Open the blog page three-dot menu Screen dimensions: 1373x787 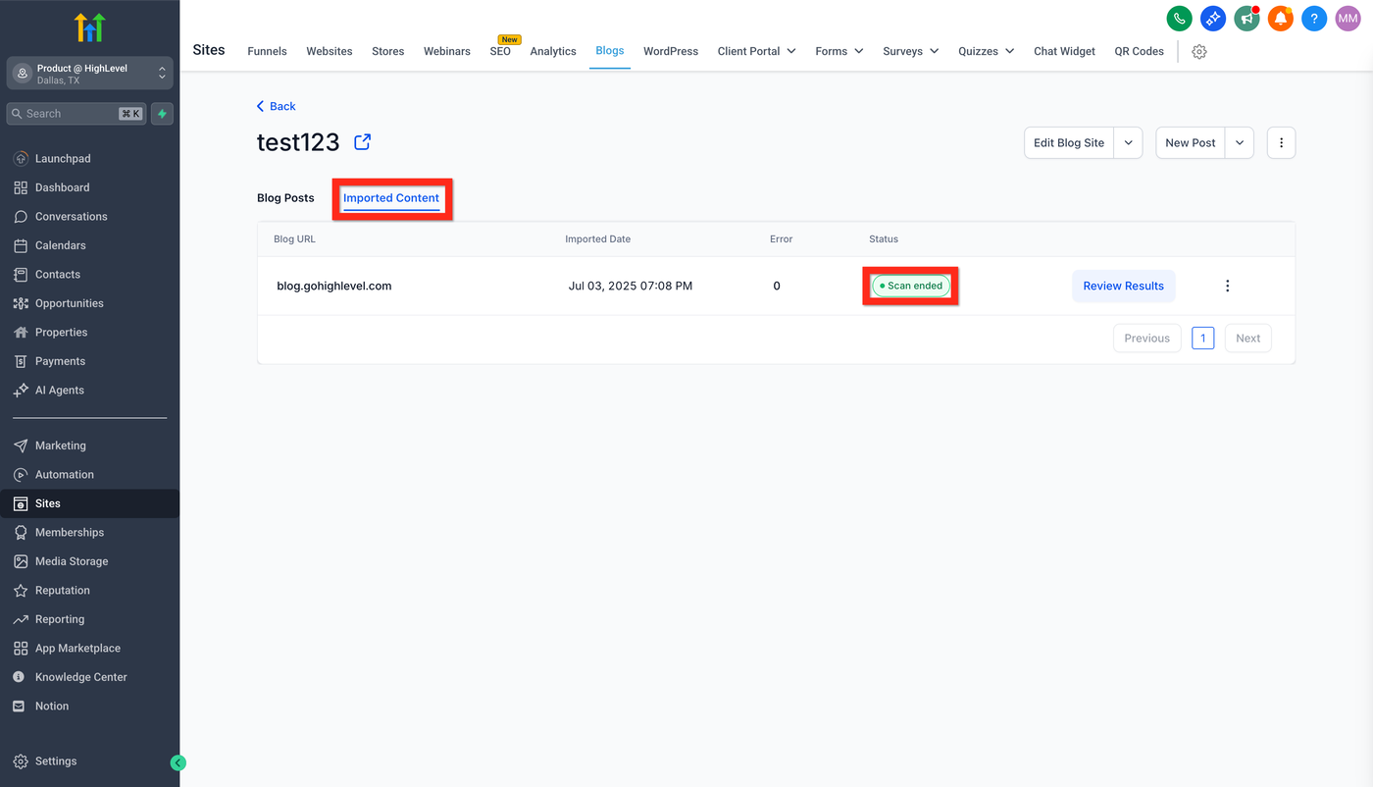coord(1281,142)
